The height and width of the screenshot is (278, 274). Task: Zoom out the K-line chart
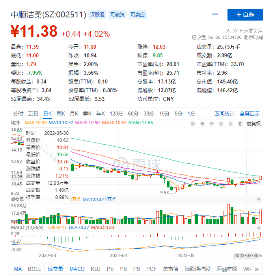click(212, 124)
